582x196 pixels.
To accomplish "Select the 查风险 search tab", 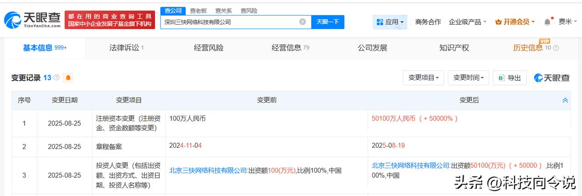I will point(249,10).
